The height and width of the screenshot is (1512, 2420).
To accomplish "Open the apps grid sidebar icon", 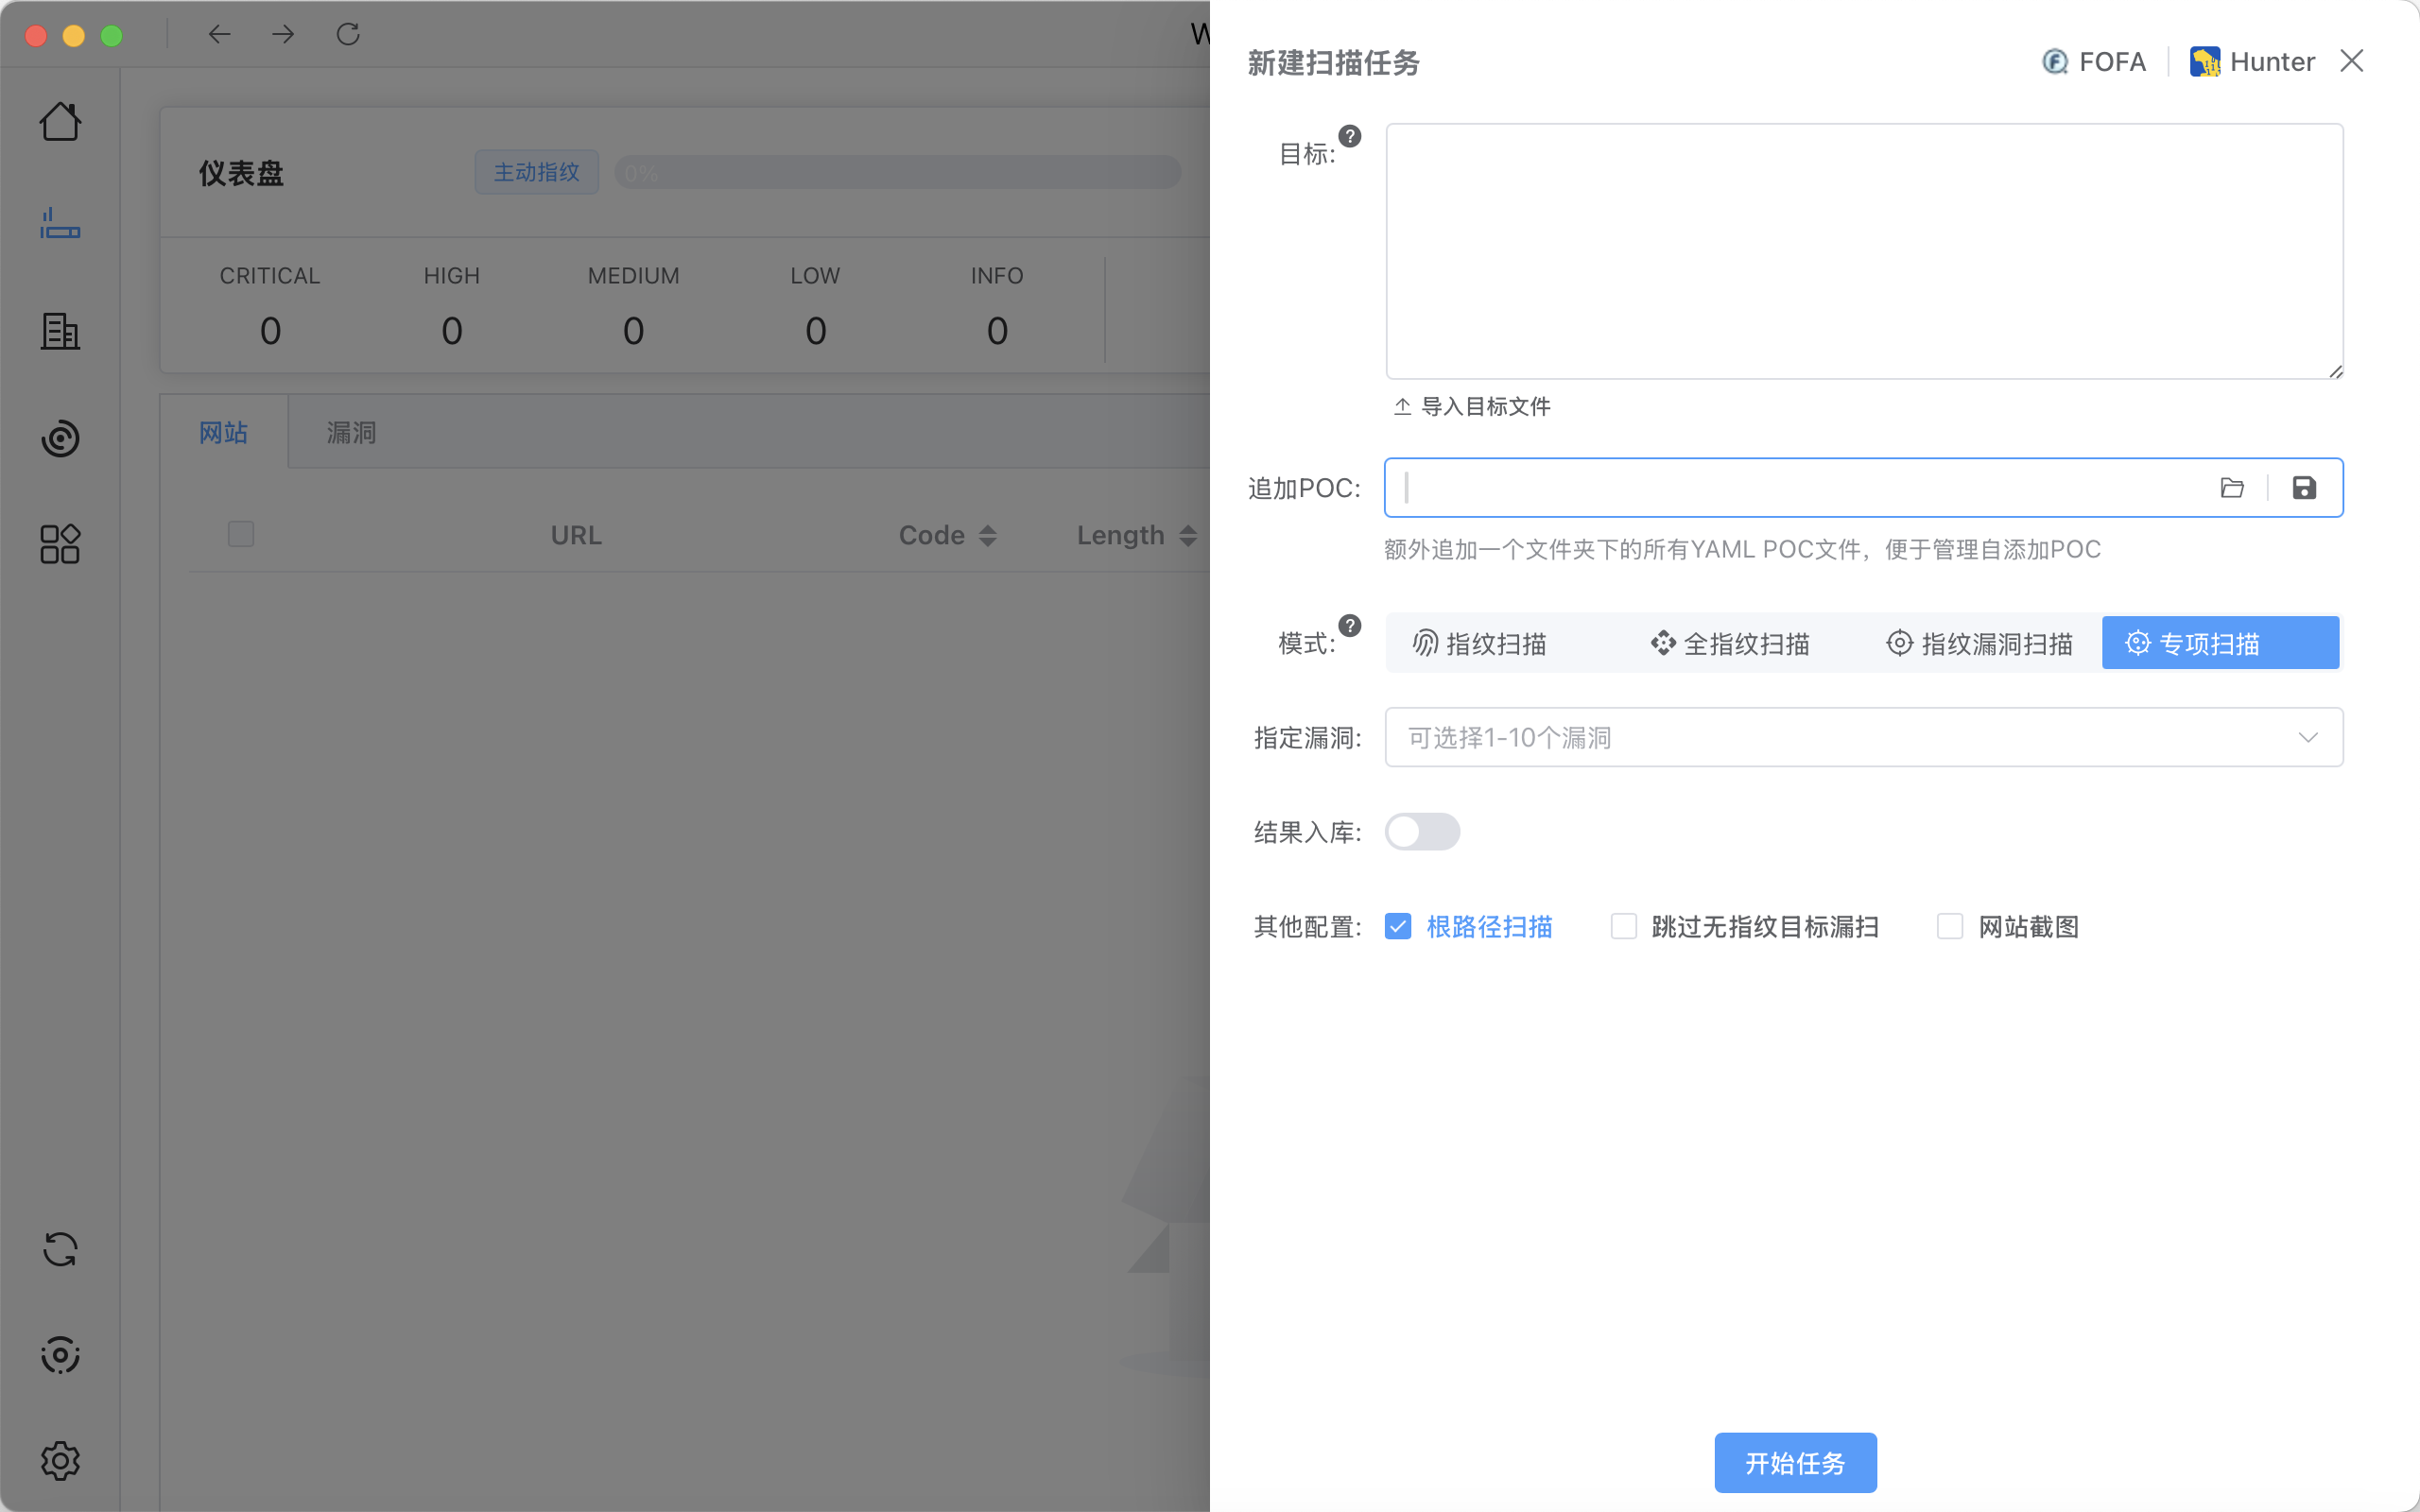I will click(60, 544).
